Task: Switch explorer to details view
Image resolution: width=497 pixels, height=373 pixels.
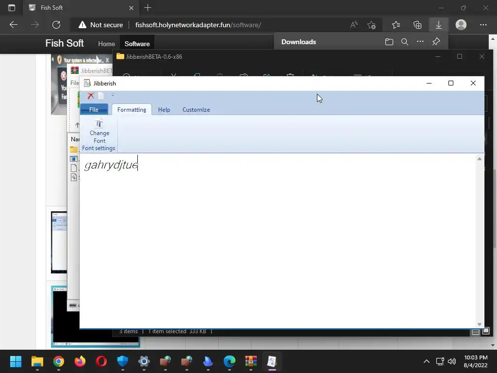Action: point(476,332)
